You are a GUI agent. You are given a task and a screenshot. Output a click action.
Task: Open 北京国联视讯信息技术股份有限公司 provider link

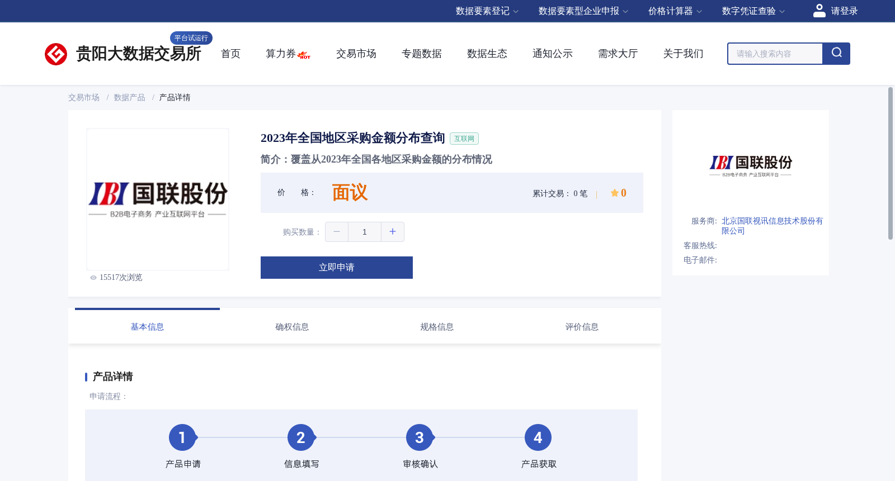click(x=772, y=226)
